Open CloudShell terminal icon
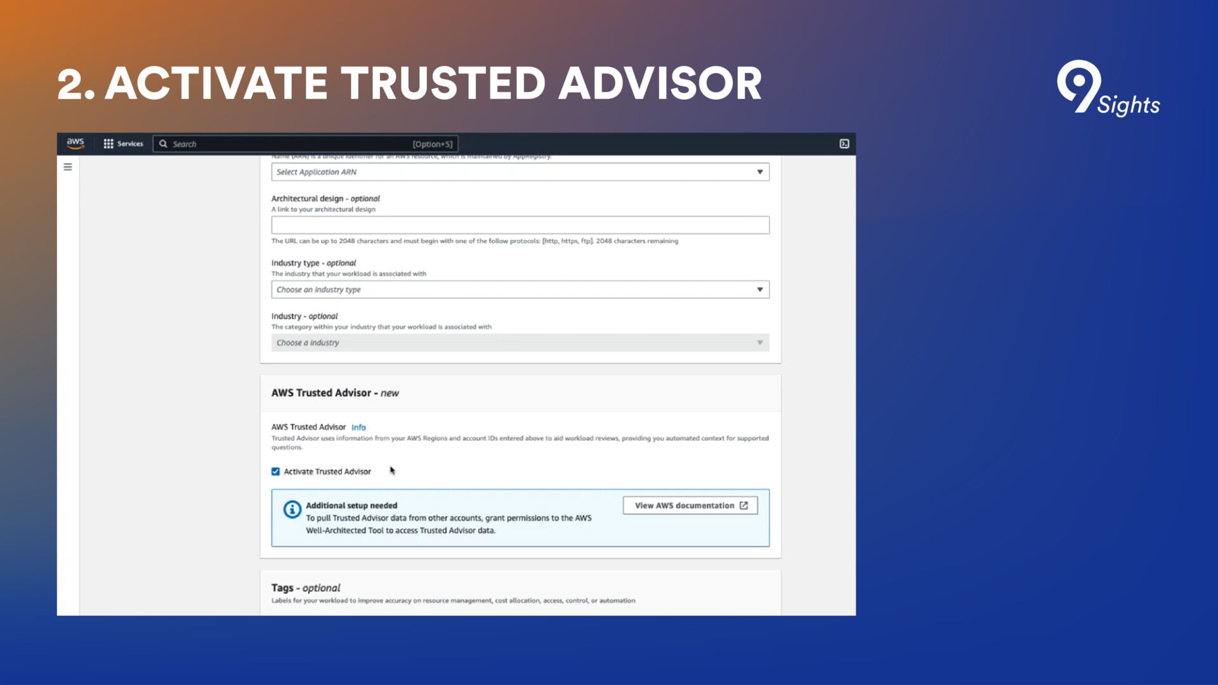This screenshot has width=1218, height=685. [844, 144]
